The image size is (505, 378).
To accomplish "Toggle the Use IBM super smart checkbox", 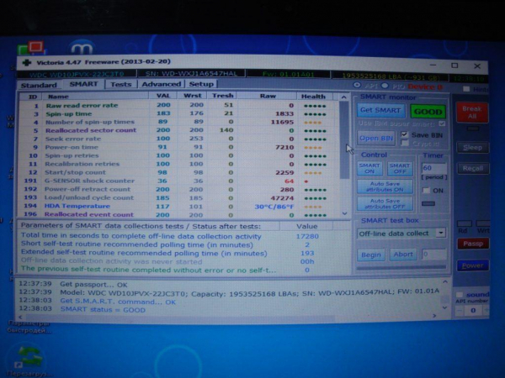I will tap(442, 123).
